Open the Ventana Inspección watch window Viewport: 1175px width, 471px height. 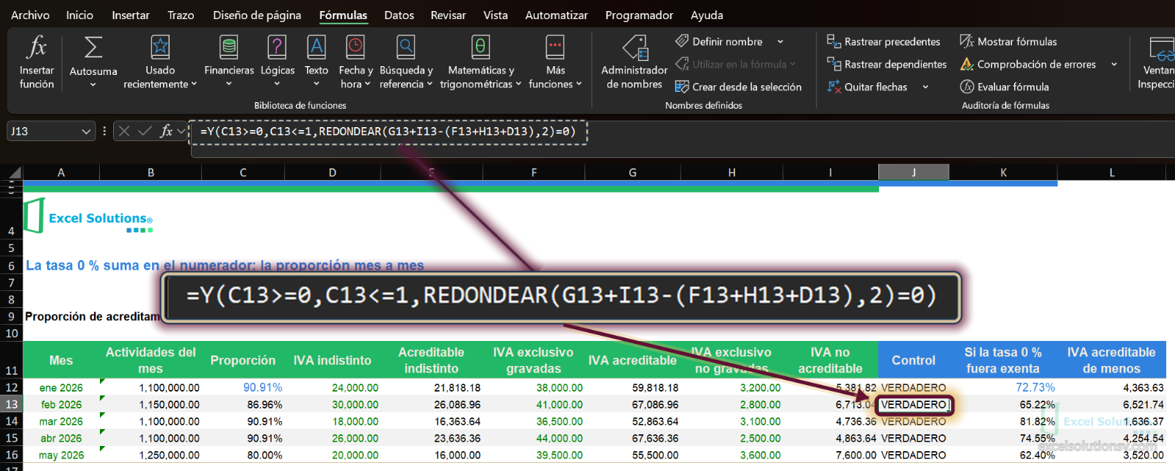point(1158,62)
